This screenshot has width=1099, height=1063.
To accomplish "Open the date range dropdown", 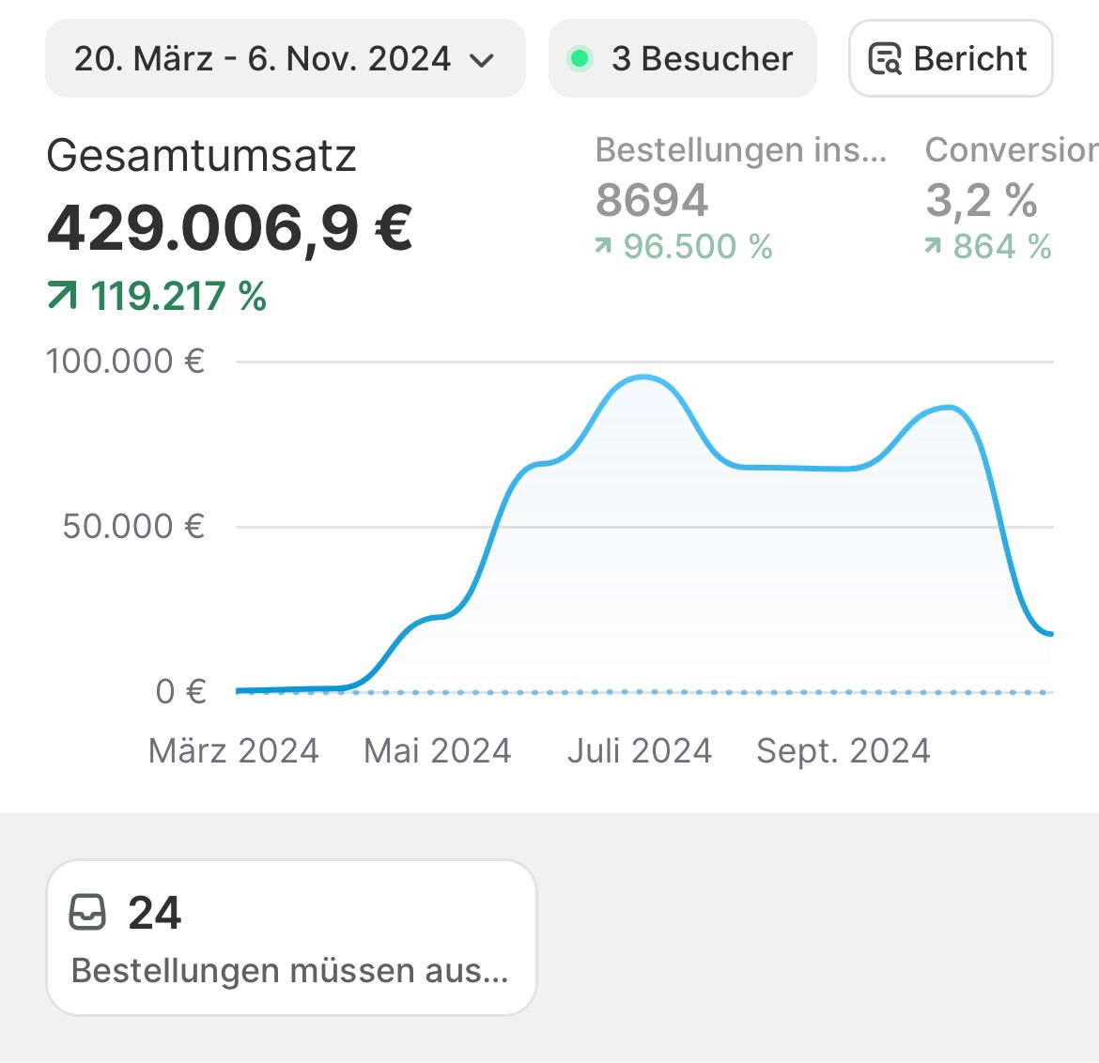I will point(263,59).
